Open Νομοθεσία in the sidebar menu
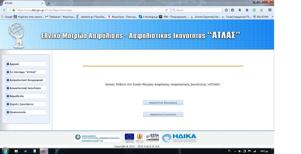Image resolution: width=301 pixels, height=154 pixels. (x=26, y=96)
